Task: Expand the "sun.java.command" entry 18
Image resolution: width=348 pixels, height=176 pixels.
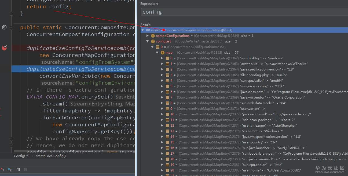Action: coord(162,159)
